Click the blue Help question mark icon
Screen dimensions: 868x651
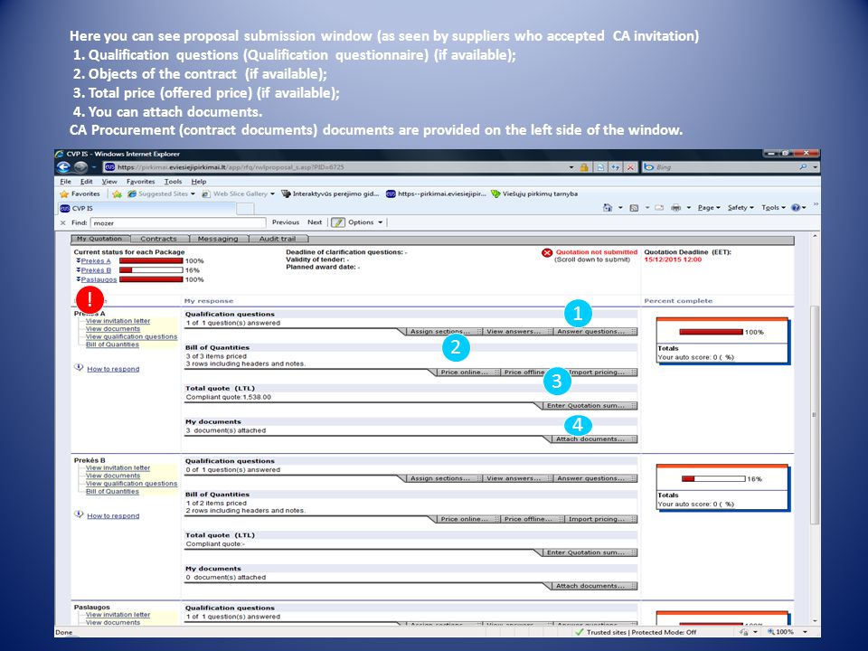pyautogui.click(x=796, y=208)
